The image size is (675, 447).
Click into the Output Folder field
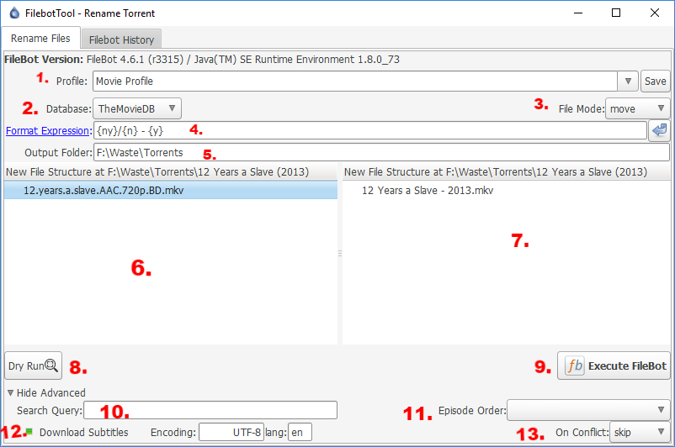[381, 152]
